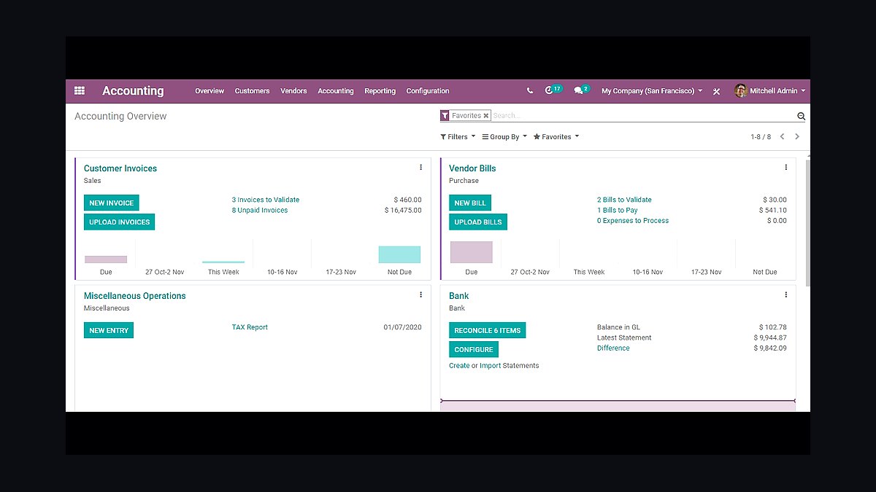This screenshot has height=492, width=876.
Task: Open Vendor Bills card kebab menu
Action: pos(785,168)
